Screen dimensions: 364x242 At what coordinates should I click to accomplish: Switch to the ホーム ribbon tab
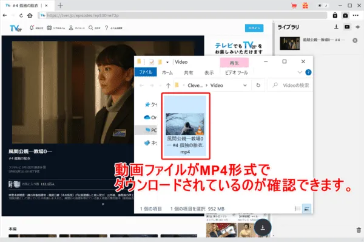(167, 72)
